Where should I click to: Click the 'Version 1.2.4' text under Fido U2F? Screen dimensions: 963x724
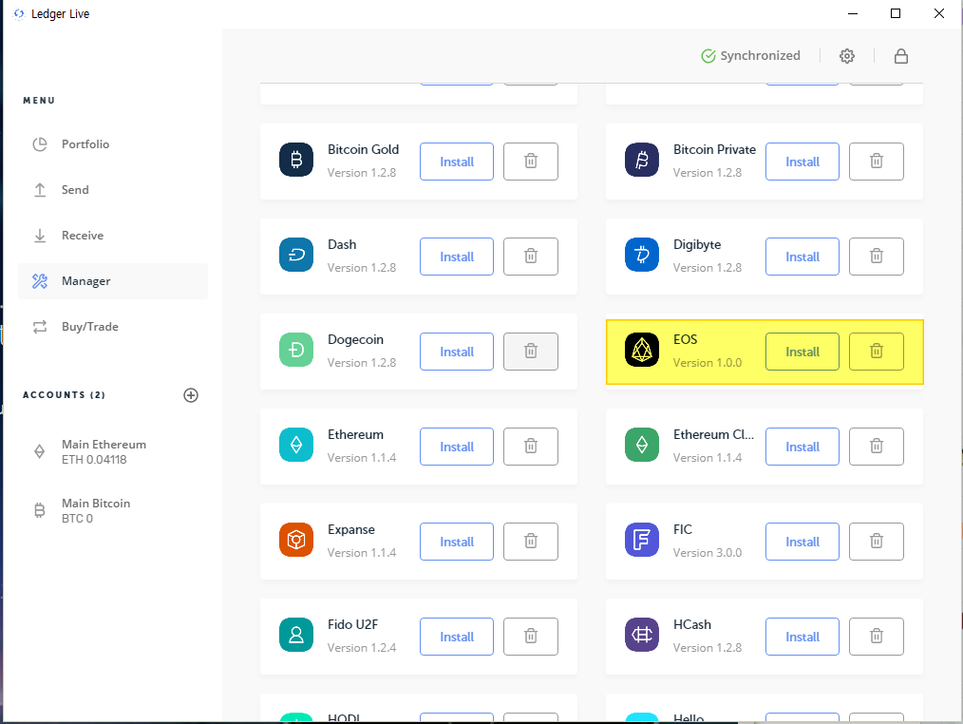tap(362, 648)
